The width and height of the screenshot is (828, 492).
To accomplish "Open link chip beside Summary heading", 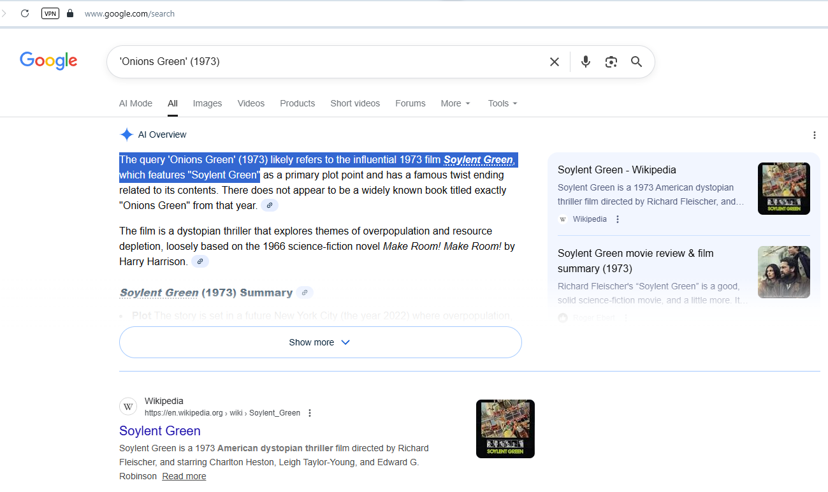I will coord(305,293).
